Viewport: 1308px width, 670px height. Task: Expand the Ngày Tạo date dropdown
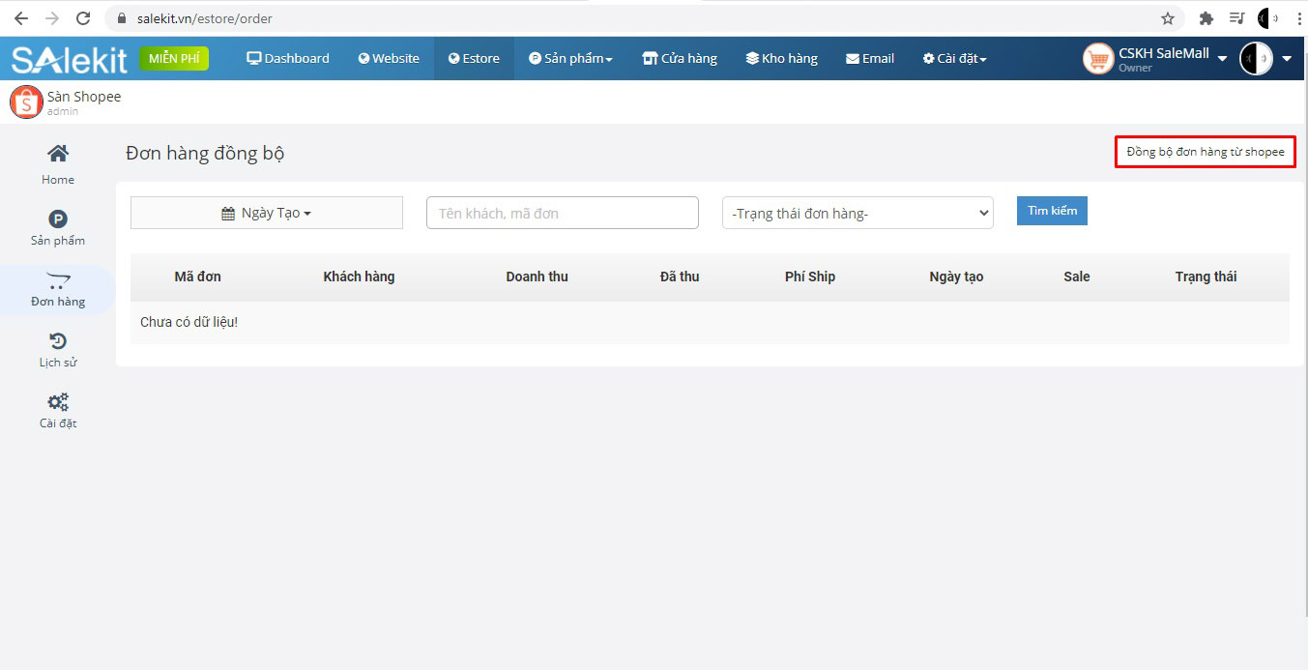click(266, 213)
